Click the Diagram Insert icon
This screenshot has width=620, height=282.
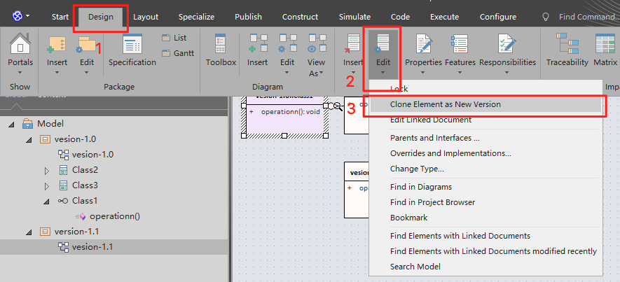pyautogui.click(x=257, y=44)
